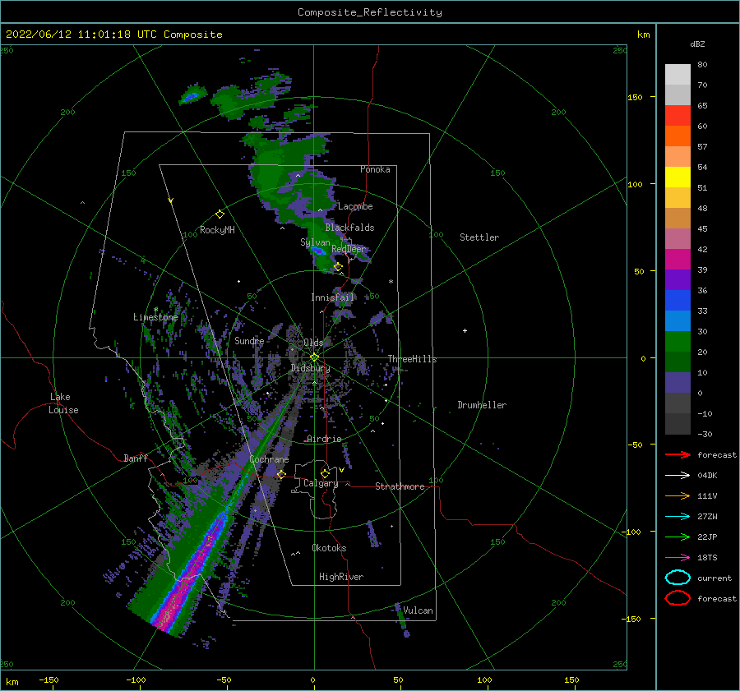Select the purple 39 dBZ swatch
The image size is (740, 691).
point(678,280)
